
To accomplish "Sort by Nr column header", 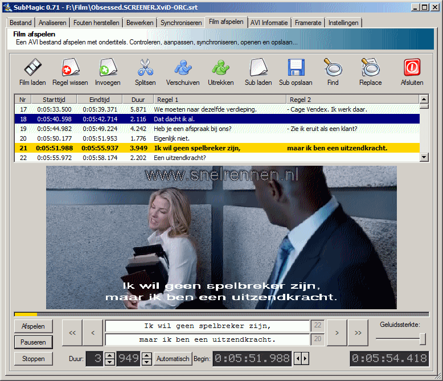I will (x=23, y=100).
